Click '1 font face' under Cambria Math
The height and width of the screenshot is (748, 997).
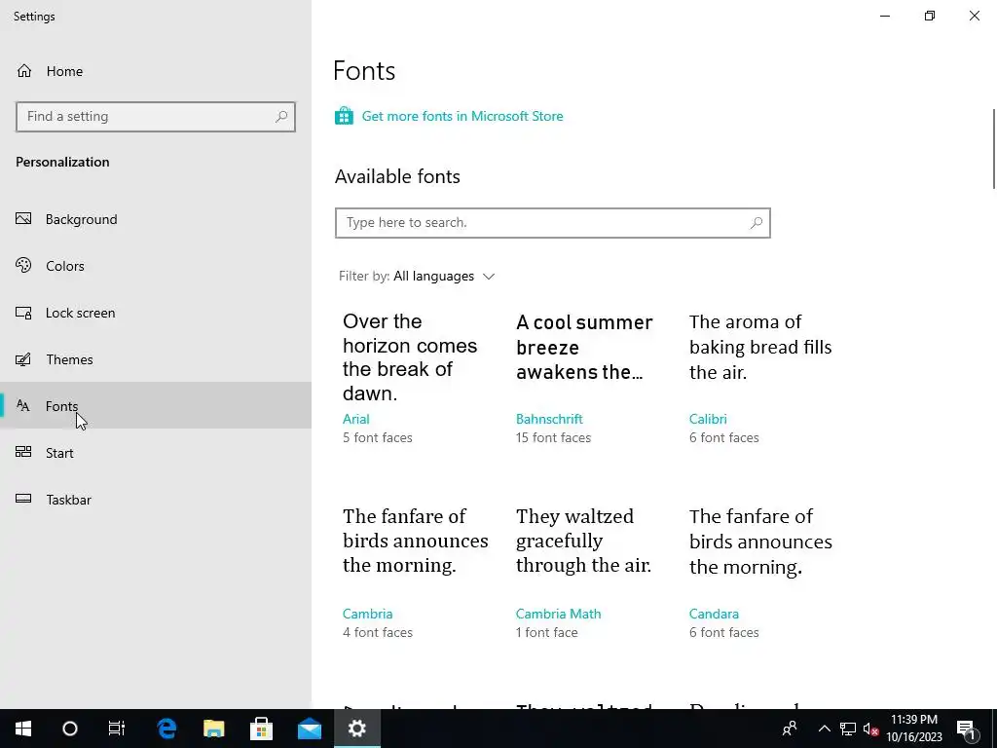[x=547, y=632]
